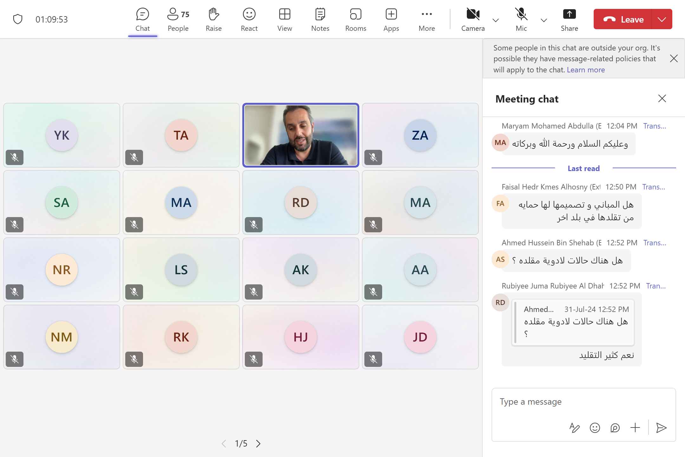Screen dimensions: 685x457
Task: Open the More options menu
Action: tap(427, 19)
